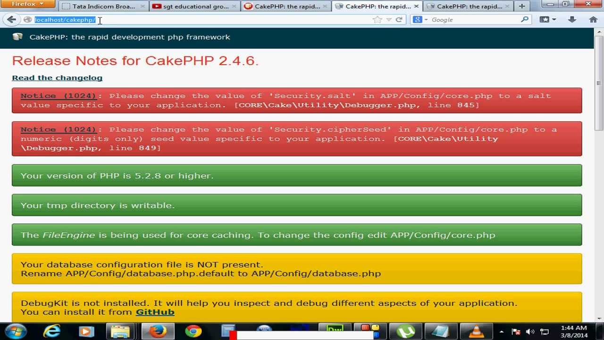This screenshot has height=340, width=604.
Task: Switch to the last CakePHP tab
Action: [x=469, y=6]
